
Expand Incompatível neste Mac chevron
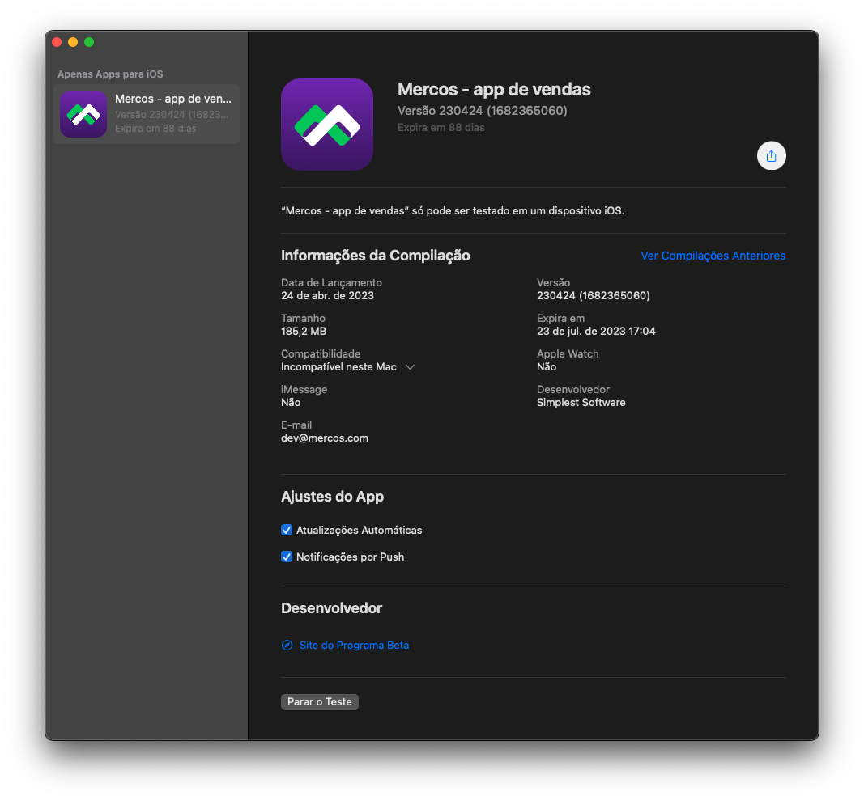(x=410, y=367)
